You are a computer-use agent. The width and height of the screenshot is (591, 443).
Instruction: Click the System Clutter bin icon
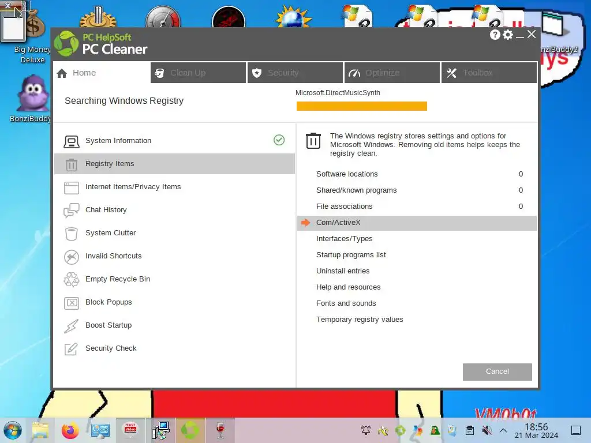[71, 234]
